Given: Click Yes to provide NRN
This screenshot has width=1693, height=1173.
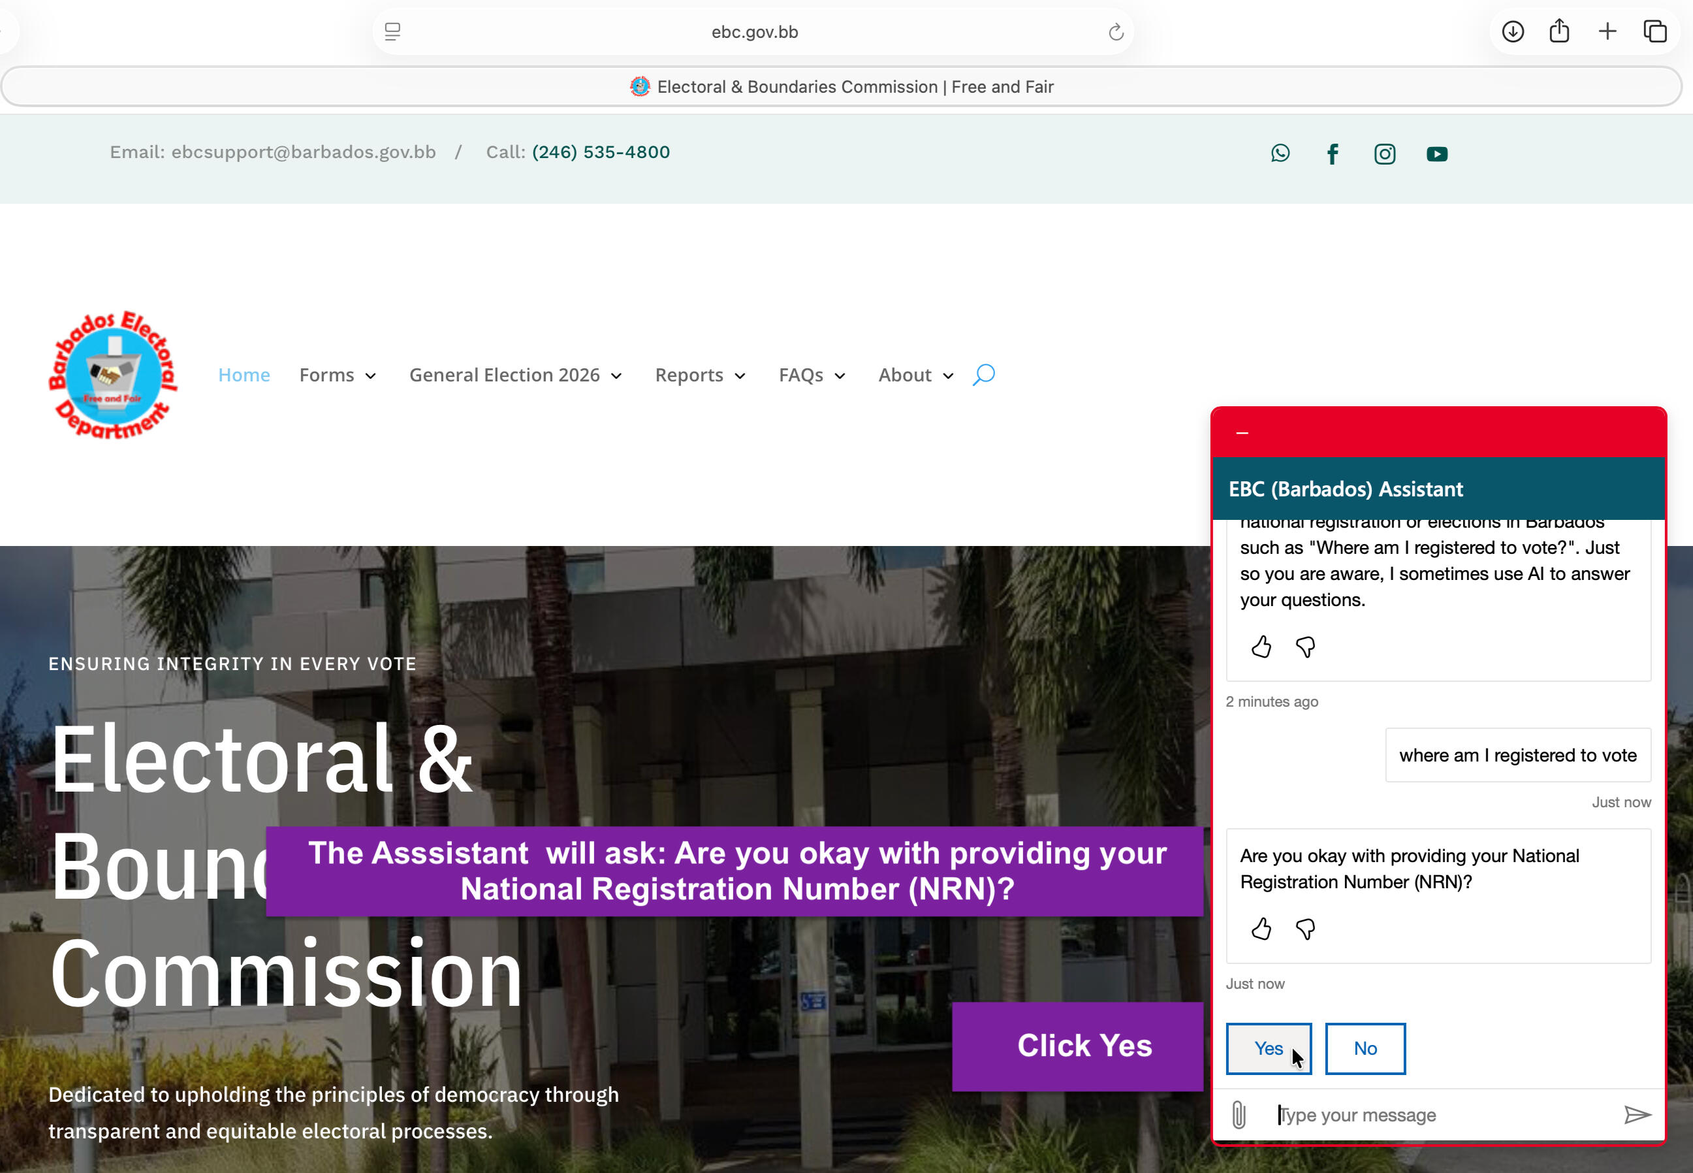Looking at the screenshot, I should (1267, 1048).
